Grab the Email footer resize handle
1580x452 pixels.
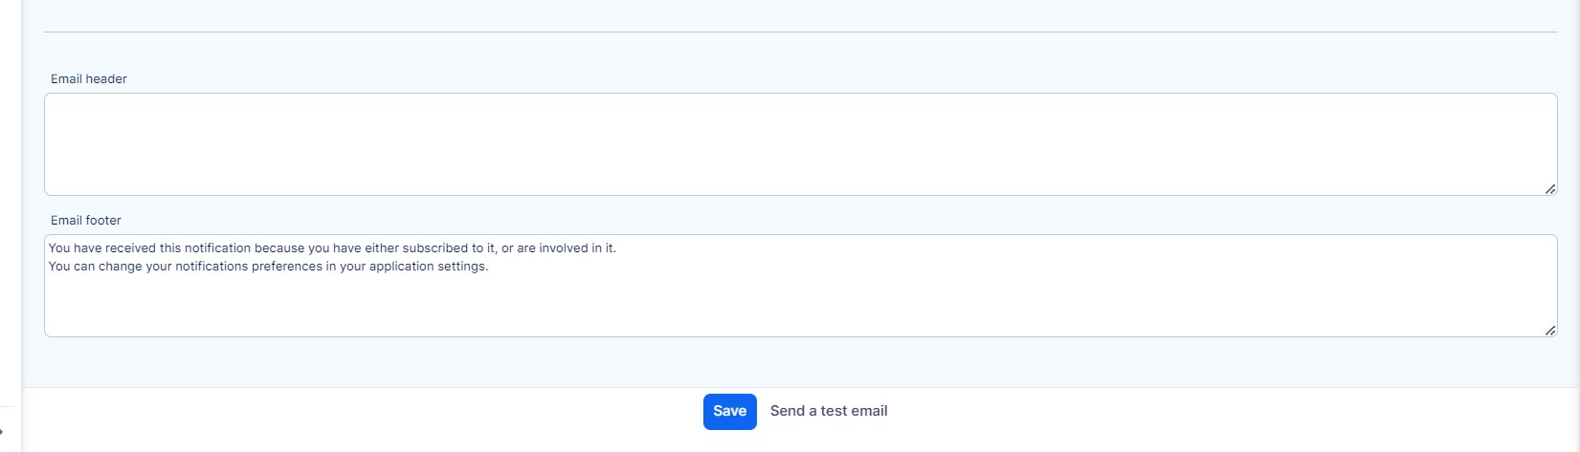(x=1549, y=331)
